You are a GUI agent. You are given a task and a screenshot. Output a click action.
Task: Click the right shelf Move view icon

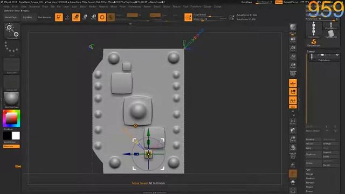[293, 130]
